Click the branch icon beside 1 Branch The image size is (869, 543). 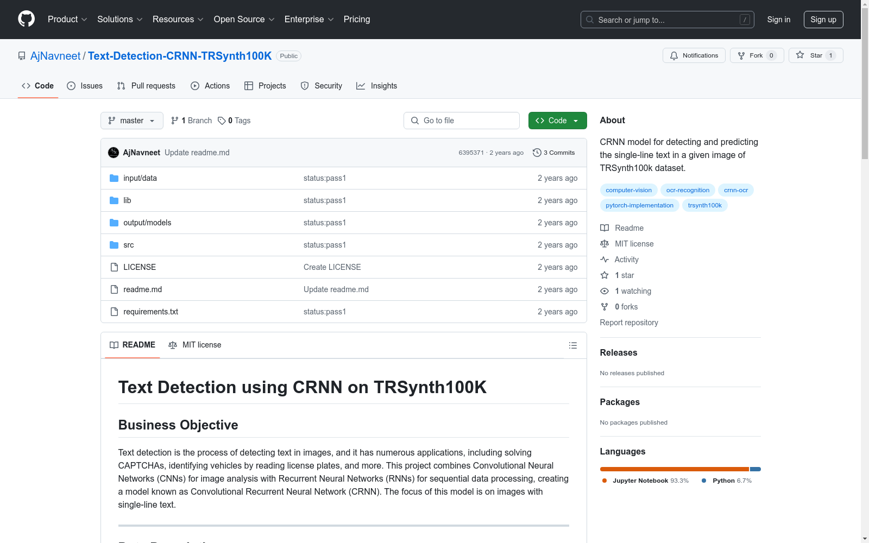175,121
